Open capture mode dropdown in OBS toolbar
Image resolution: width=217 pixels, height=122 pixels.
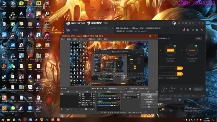coord(116,88)
